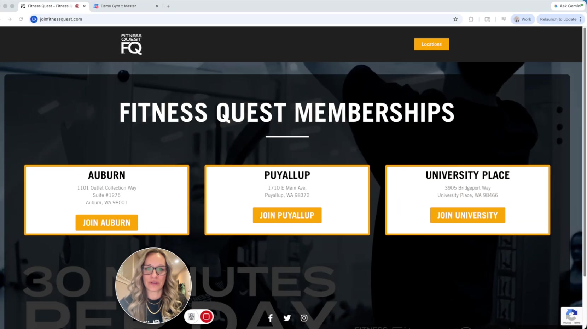587x329 pixels.
Task: Click the JOIN PUYALLUP button
Action: click(287, 215)
